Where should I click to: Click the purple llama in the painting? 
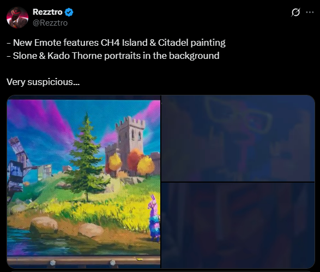154,219
